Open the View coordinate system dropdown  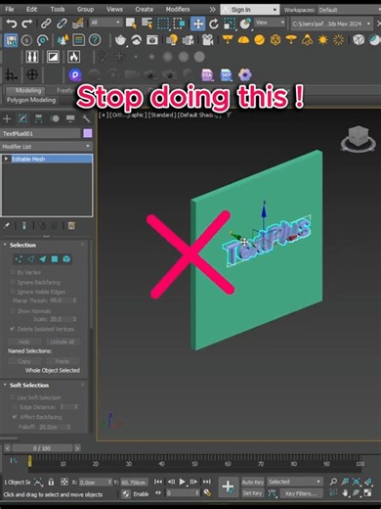pos(270,23)
